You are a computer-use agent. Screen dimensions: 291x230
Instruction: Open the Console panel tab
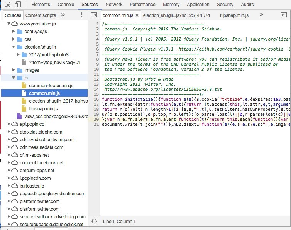[x=66, y=5]
